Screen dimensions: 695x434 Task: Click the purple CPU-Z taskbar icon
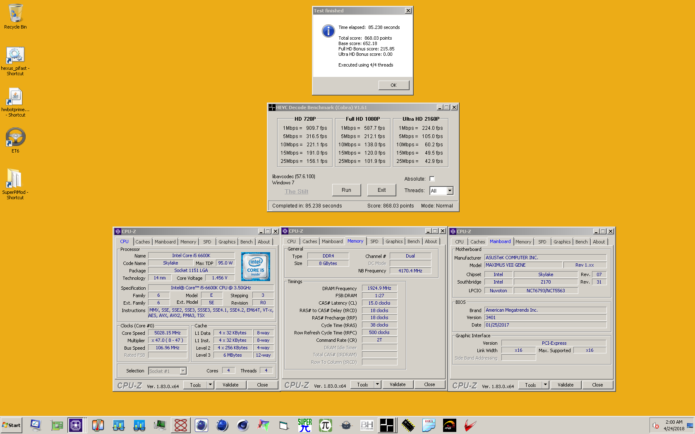coord(75,425)
